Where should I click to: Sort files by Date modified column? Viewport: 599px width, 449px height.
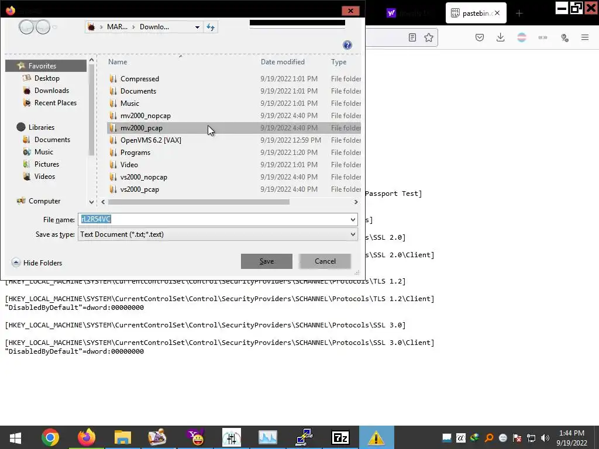pyautogui.click(x=283, y=62)
